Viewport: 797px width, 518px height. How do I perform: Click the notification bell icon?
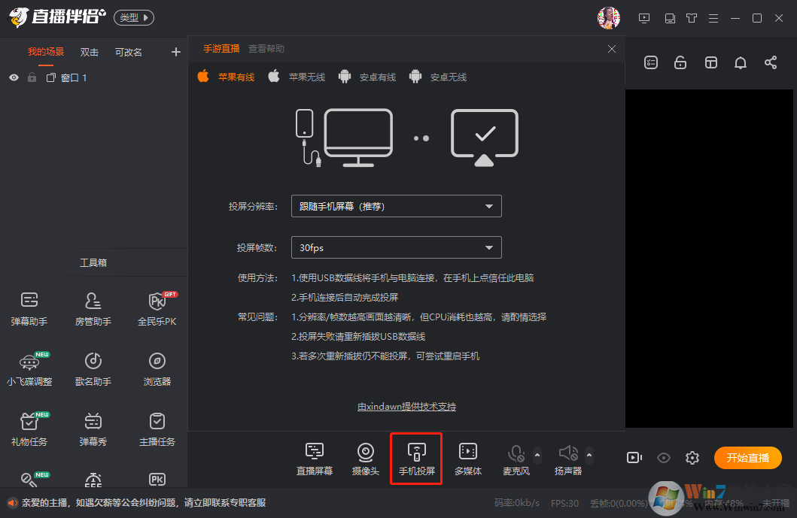click(x=741, y=62)
